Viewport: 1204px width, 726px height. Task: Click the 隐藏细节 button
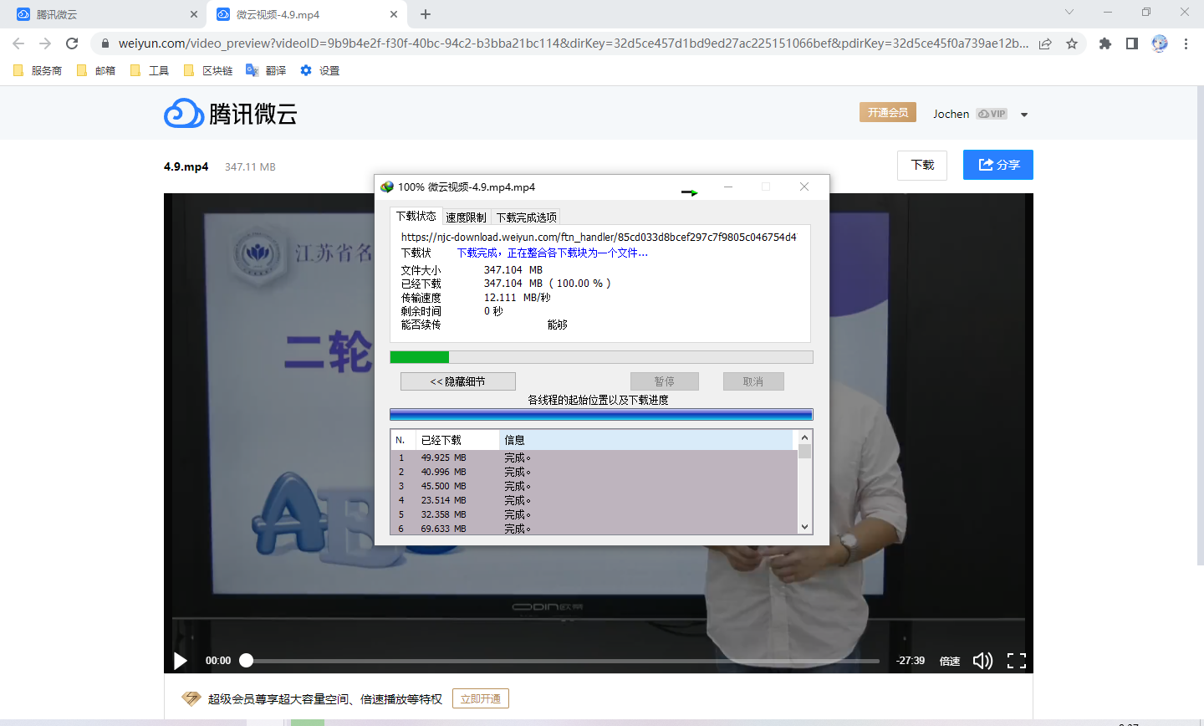click(457, 381)
